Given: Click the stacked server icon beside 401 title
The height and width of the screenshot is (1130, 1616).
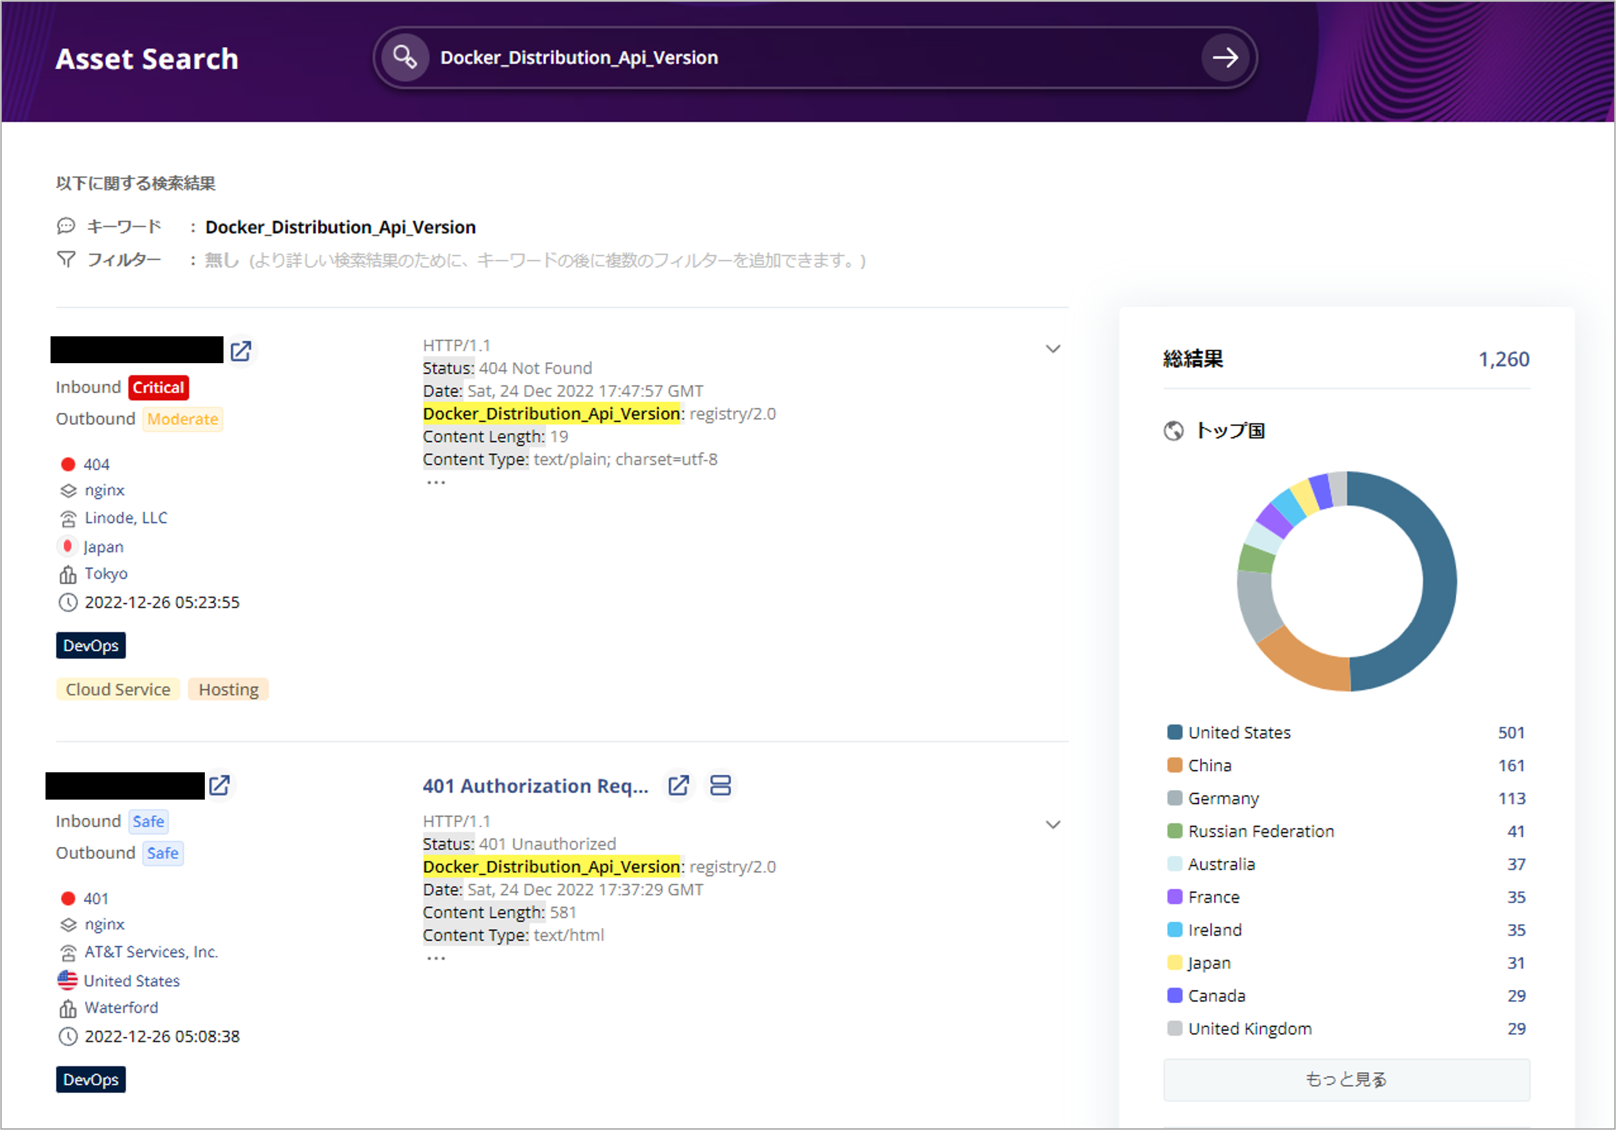Looking at the screenshot, I should click(720, 785).
